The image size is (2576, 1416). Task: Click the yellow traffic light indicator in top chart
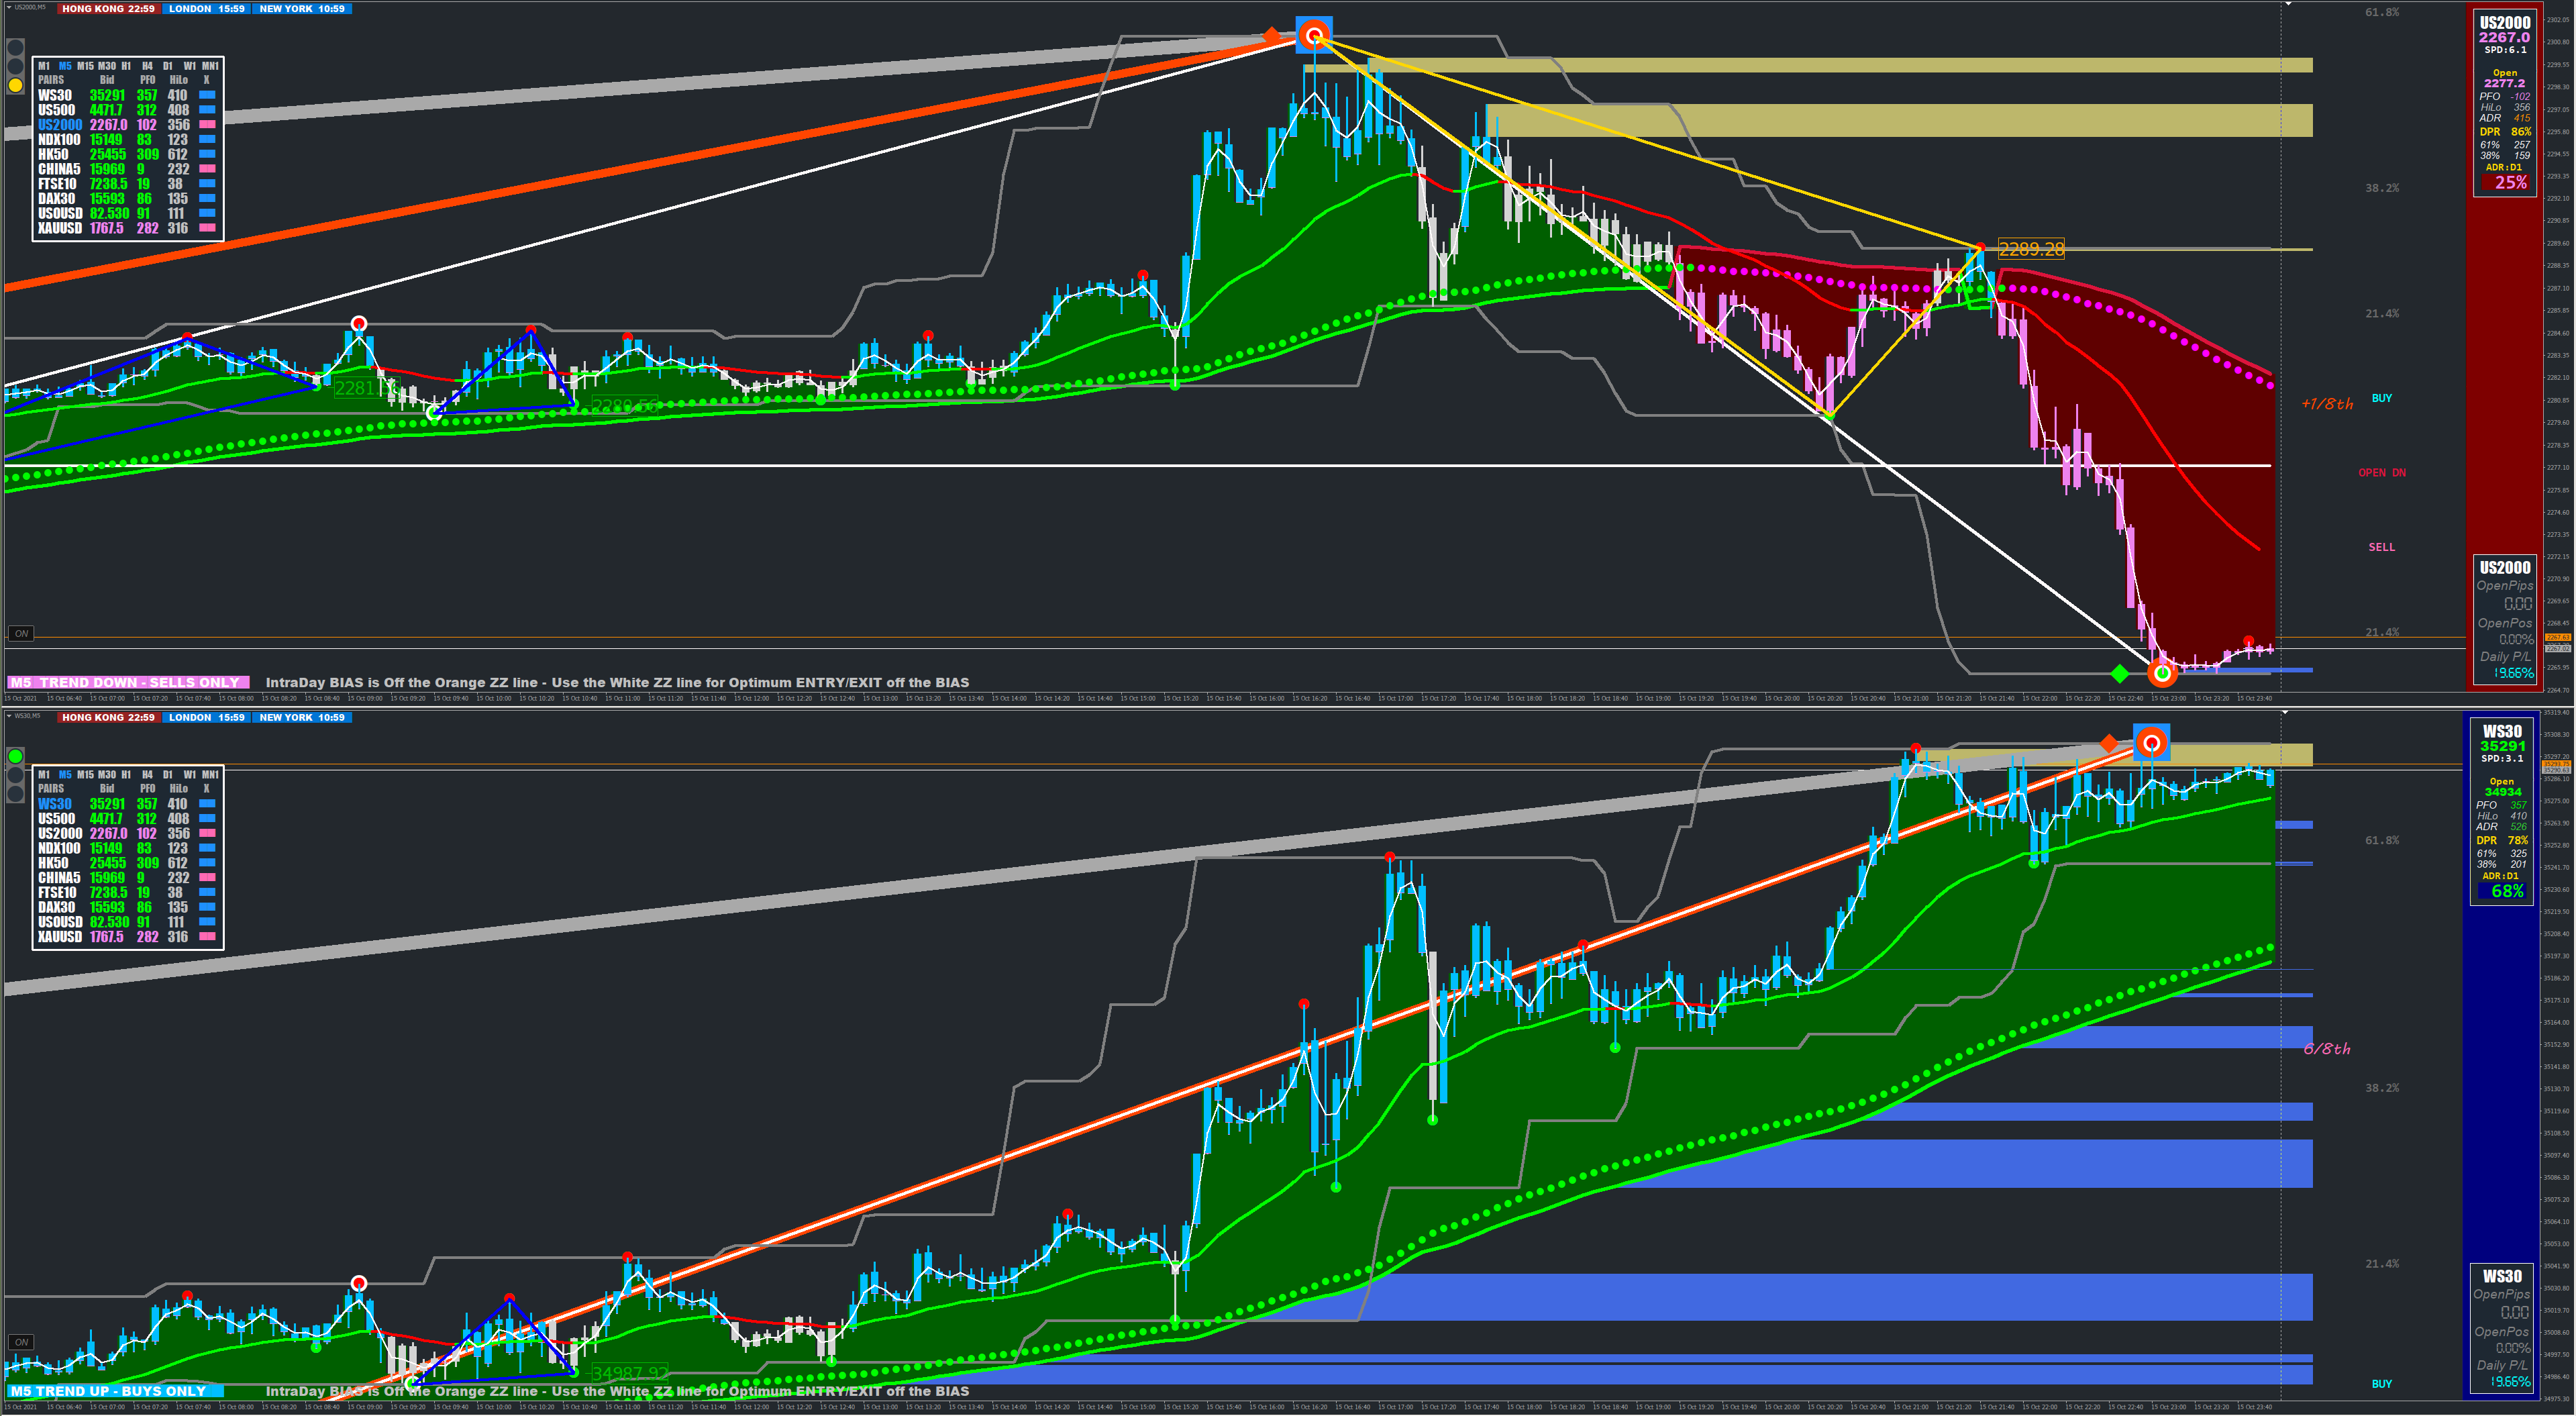(x=15, y=86)
